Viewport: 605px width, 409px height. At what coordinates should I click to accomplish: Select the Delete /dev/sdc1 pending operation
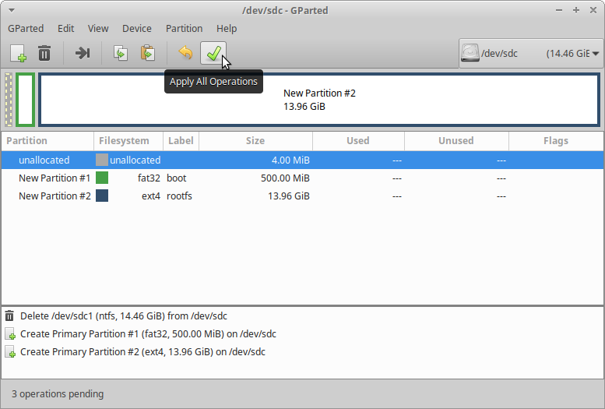[123, 316]
